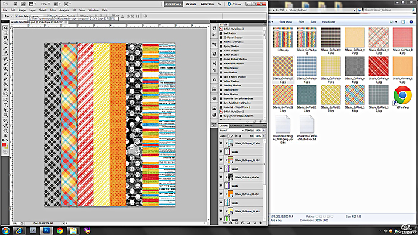
Task: Click Slide show in Explorer toolbar
Action: click(x=285, y=22)
